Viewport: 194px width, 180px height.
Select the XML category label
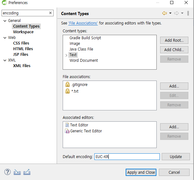click(12, 60)
